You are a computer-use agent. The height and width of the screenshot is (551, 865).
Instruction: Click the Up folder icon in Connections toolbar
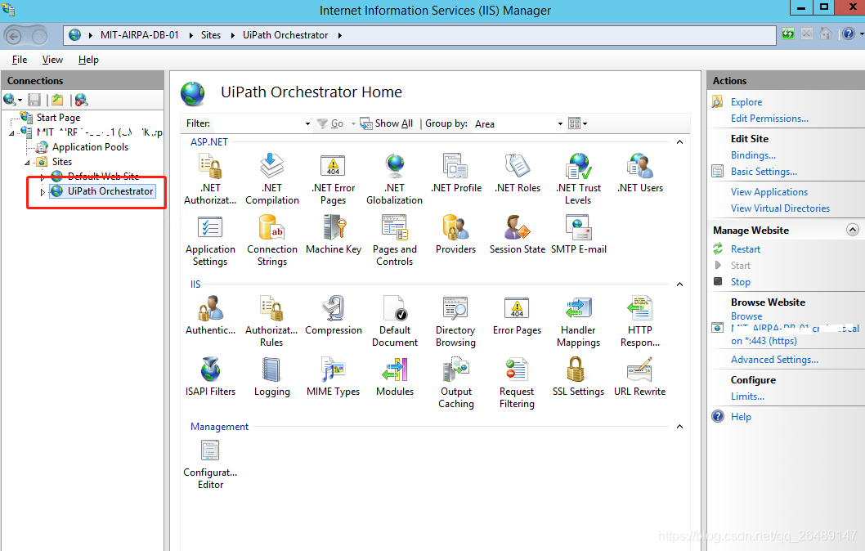pos(57,100)
